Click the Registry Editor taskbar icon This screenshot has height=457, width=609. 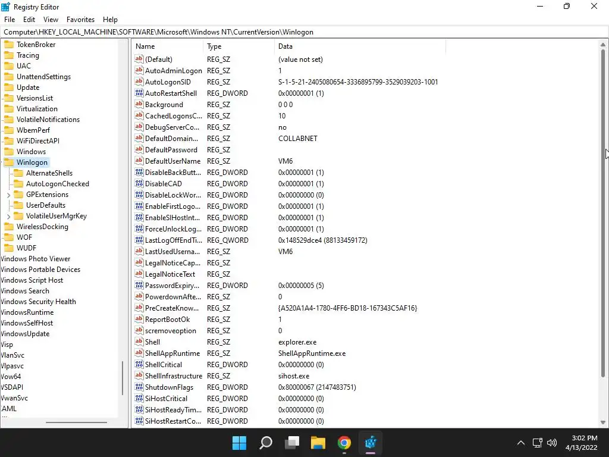coord(371,443)
